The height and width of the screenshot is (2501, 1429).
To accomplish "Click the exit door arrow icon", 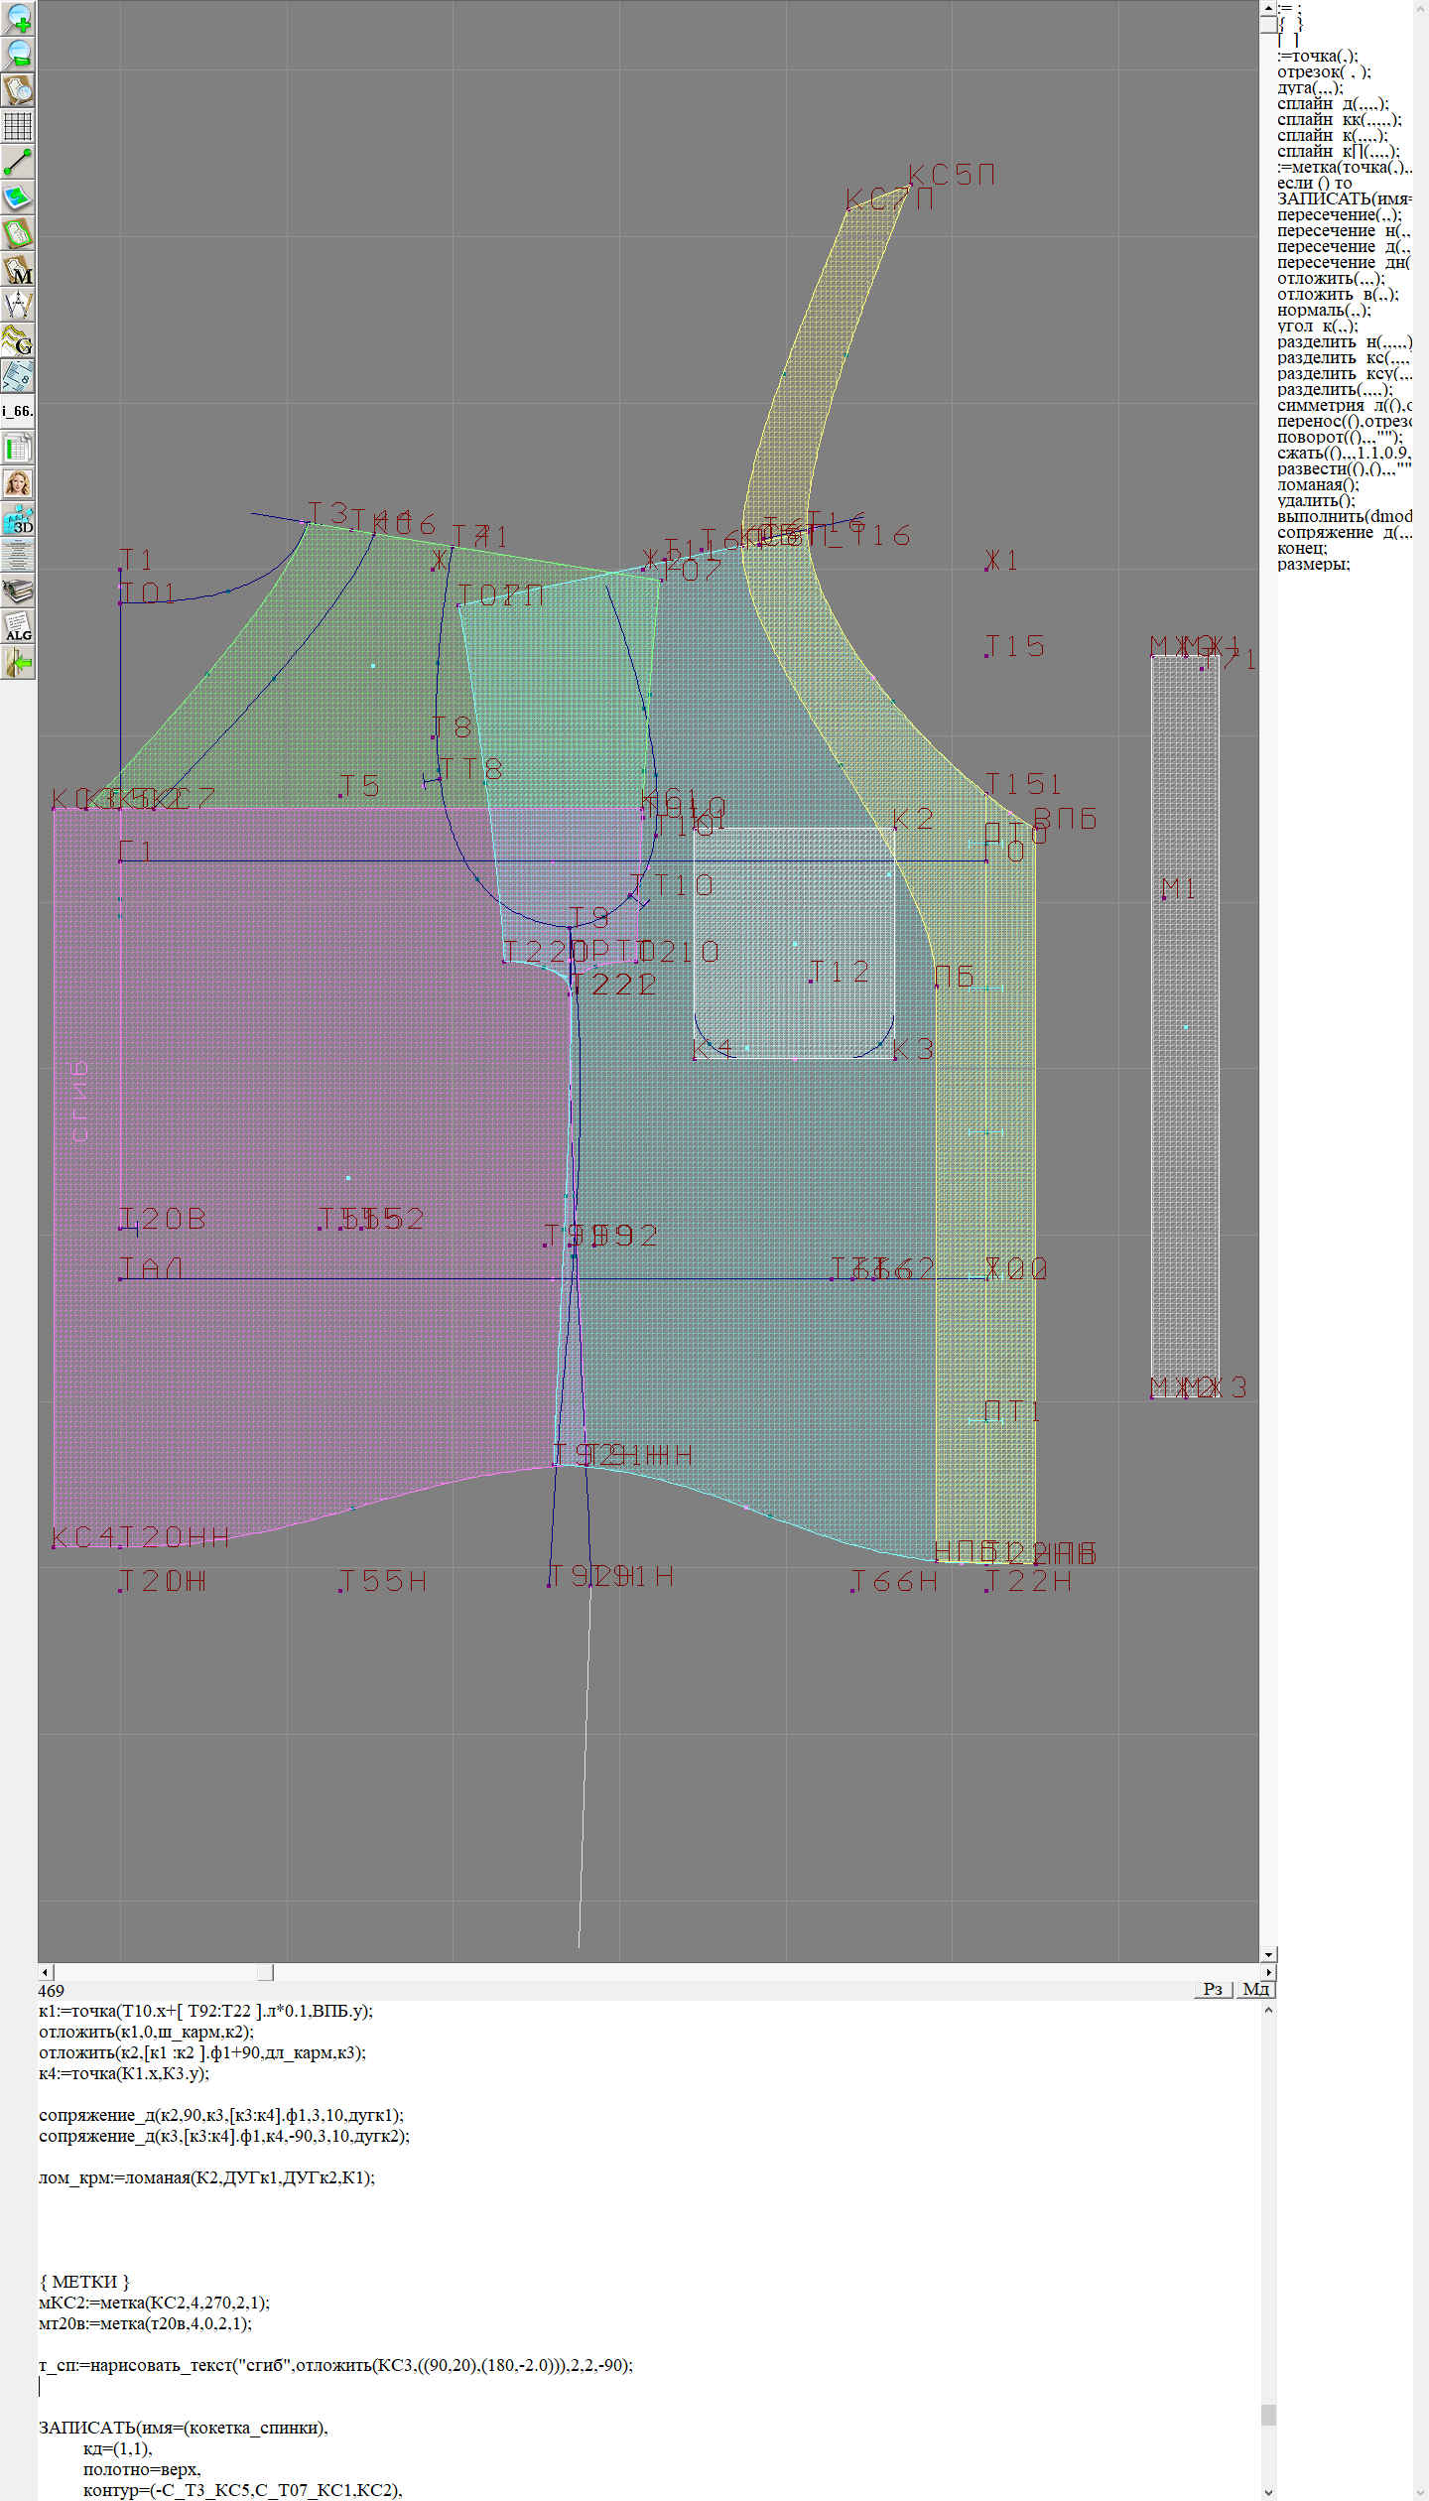I will [18, 662].
